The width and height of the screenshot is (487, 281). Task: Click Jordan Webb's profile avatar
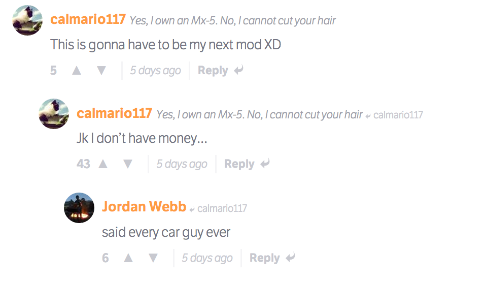pos(79,207)
